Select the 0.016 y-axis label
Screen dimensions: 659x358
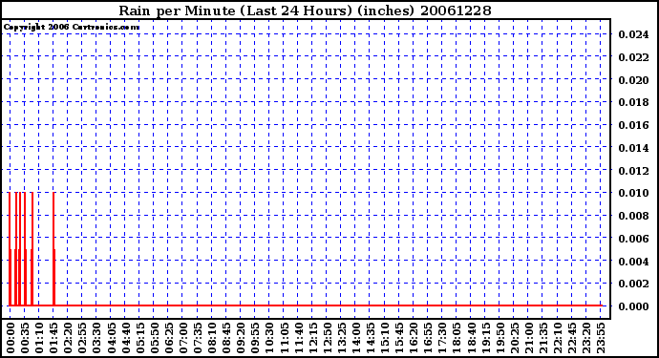tap(633, 125)
